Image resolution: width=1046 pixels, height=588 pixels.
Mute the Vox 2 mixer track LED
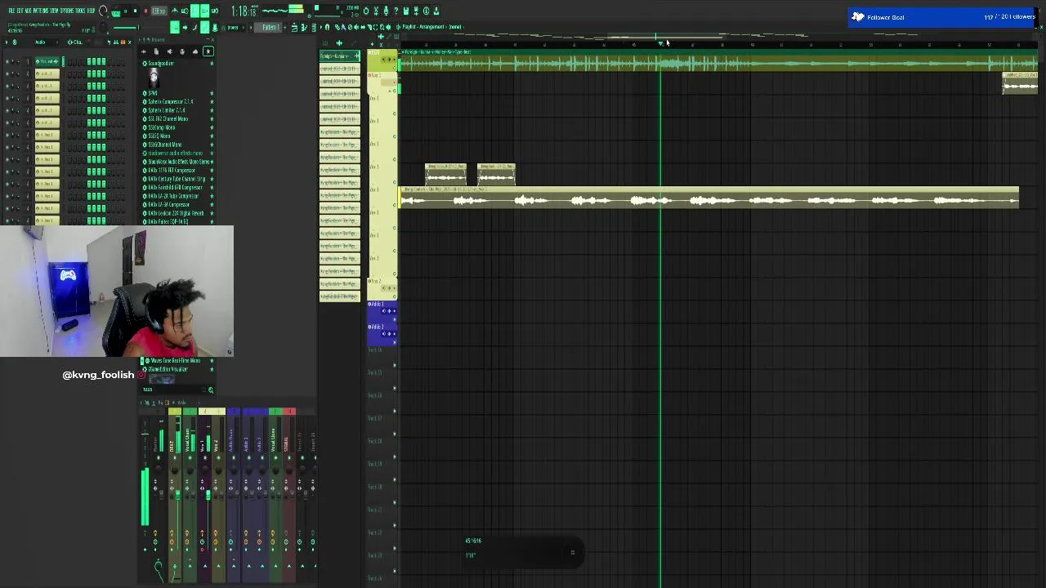(218, 458)
